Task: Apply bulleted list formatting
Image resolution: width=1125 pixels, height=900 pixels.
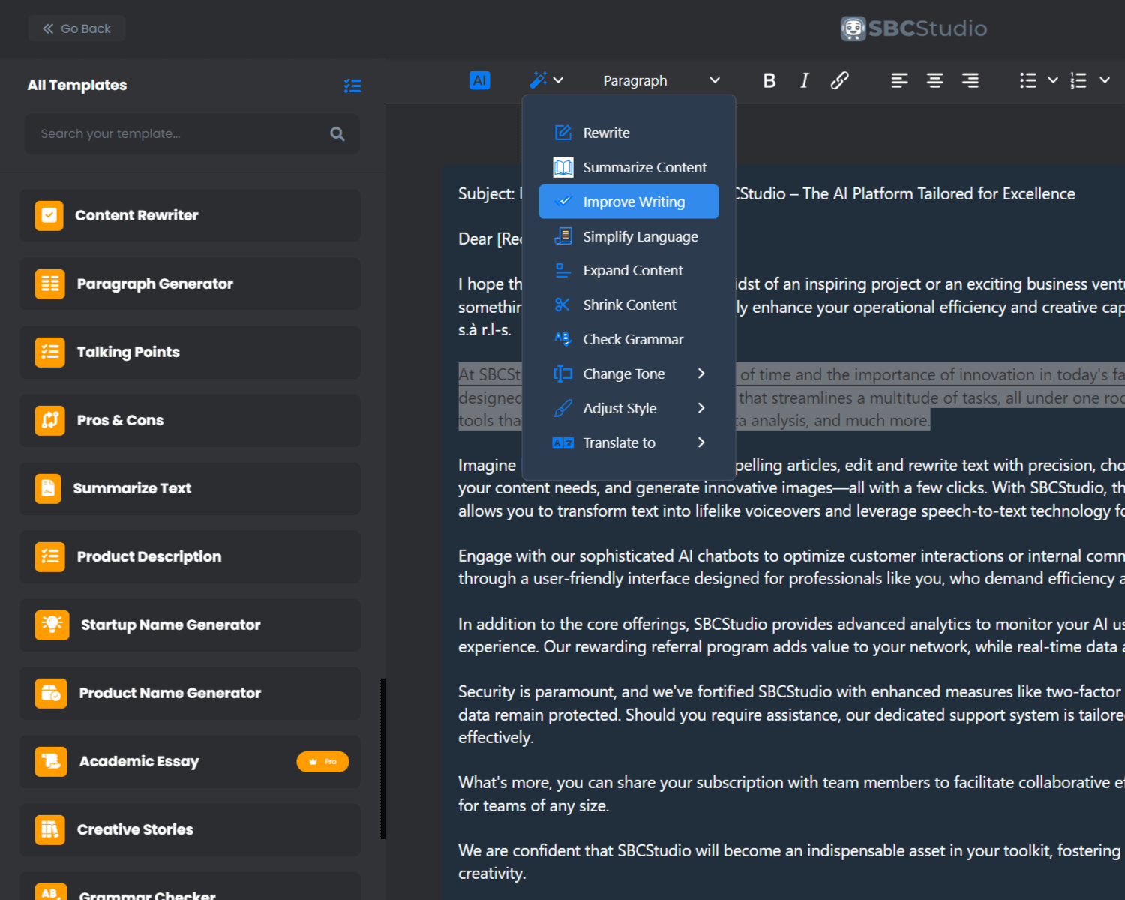Action: tap(1028, 80)
